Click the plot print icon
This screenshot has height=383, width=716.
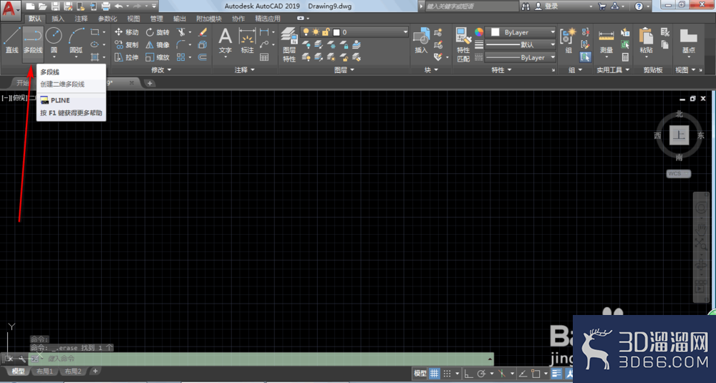click(x=105, y=6)
